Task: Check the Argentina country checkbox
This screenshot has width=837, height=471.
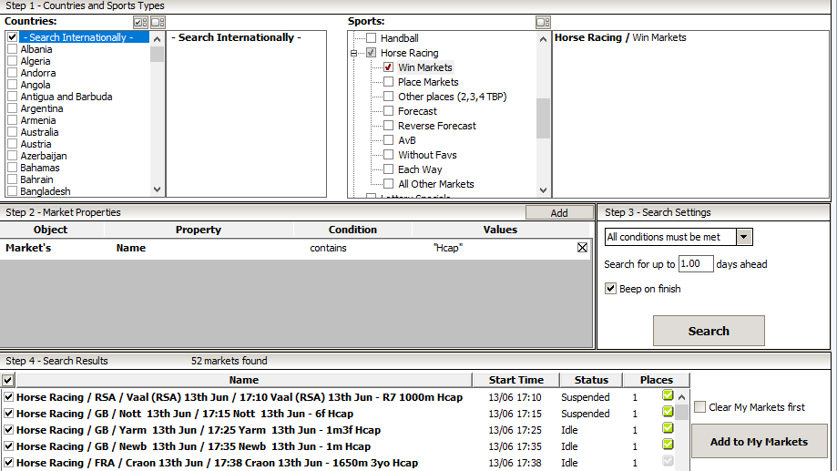Action: pyautogui.click(x=12, y=108)
